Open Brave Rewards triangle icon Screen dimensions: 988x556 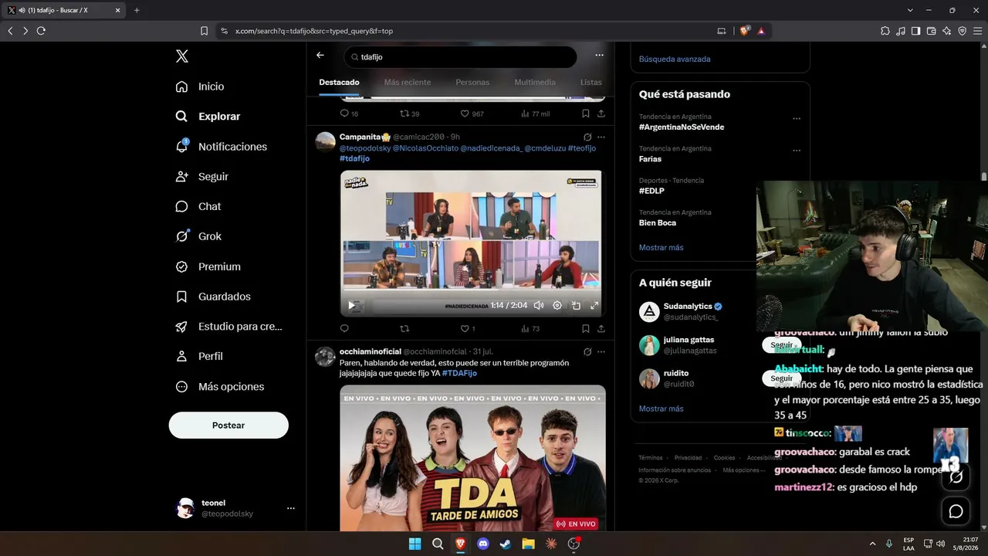tap(761, 31)
